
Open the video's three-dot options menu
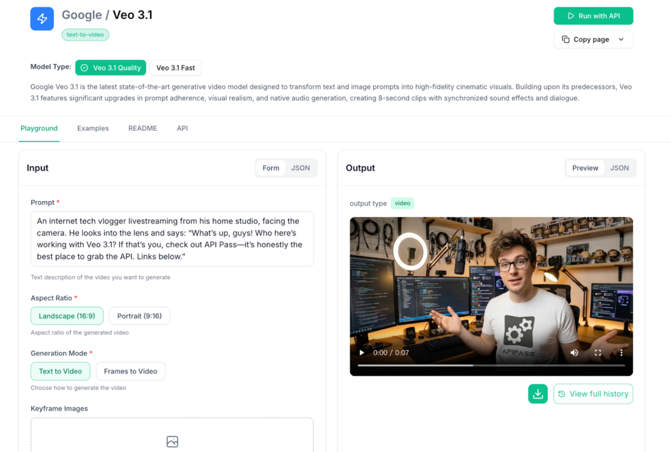(x=621, y=353)
